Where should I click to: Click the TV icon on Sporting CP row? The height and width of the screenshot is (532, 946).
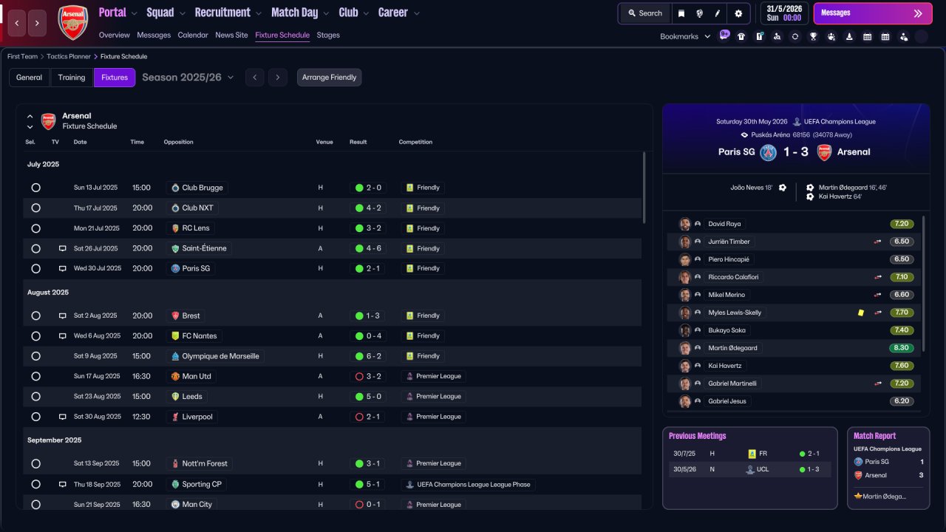pos(63,485)
